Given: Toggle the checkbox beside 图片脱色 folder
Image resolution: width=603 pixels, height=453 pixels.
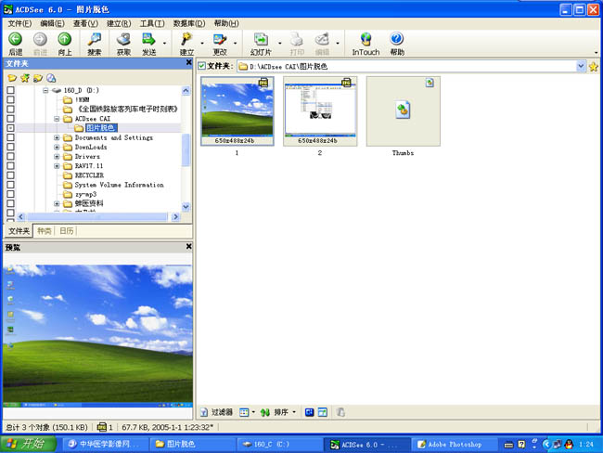Looking at the screenshot, I should click(x=11, y=128).
